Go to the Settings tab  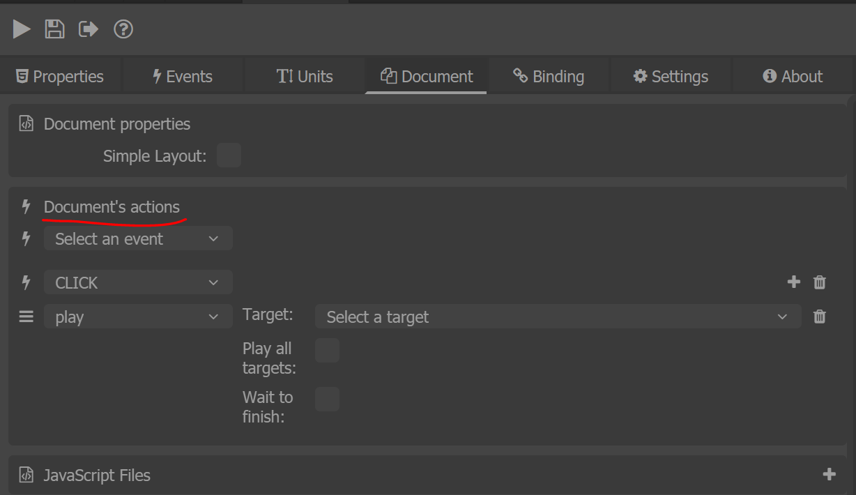(671, 77)
